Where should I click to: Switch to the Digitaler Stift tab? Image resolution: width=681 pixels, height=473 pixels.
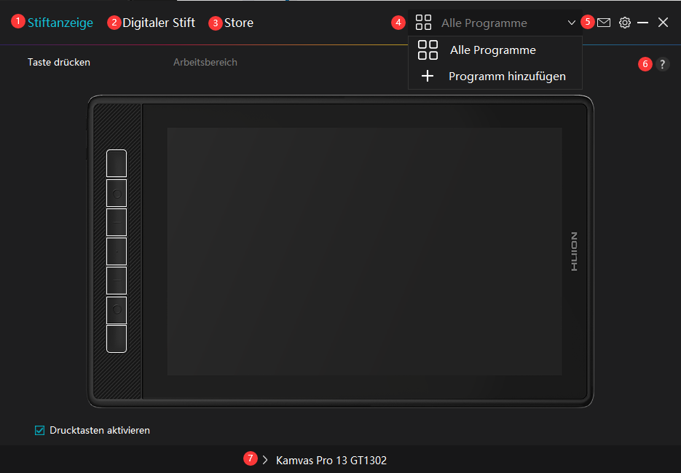[158, 23]
